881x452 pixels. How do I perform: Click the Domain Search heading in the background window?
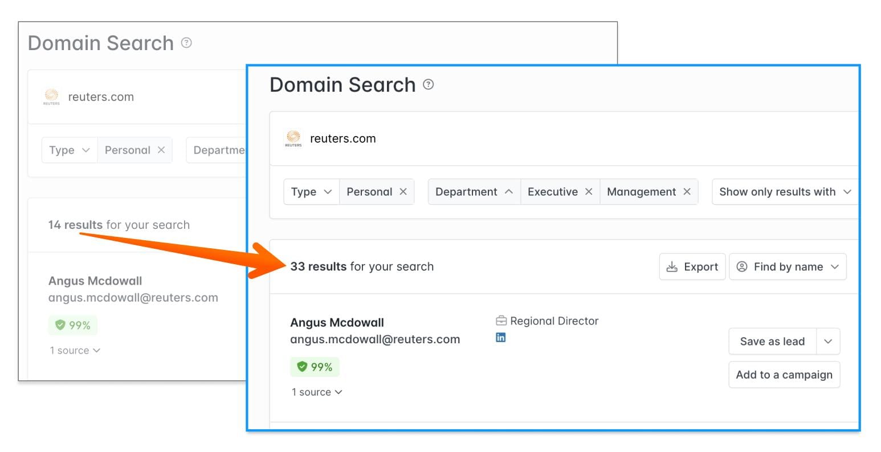101,43
